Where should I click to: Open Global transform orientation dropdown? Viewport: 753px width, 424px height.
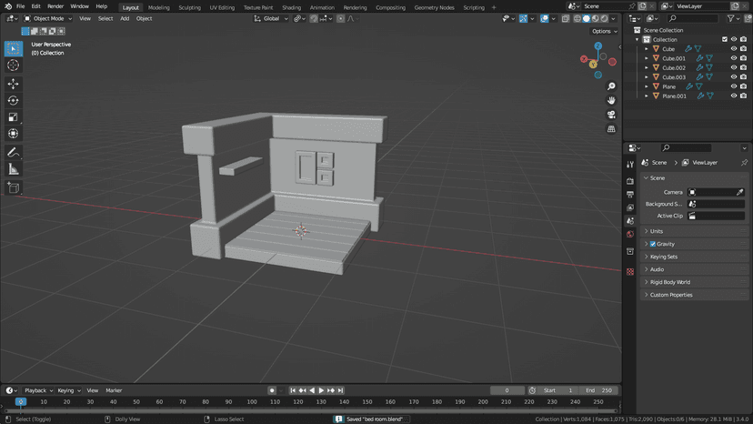click(271, 19)
